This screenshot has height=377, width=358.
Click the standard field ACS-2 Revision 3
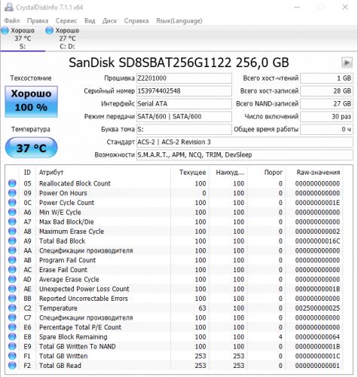tap(245, 143)
